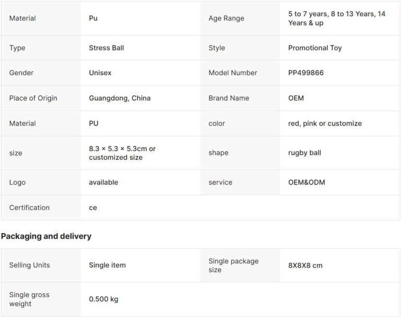Image resolution: width=401 pixels, height=317 pixels.
Task: Click the 'red, pink or customize' color value
Action: (325, 124)
